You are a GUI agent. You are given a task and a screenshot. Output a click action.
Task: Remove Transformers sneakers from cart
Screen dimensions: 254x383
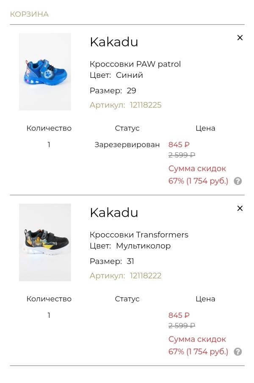click(x=240, y=208)
